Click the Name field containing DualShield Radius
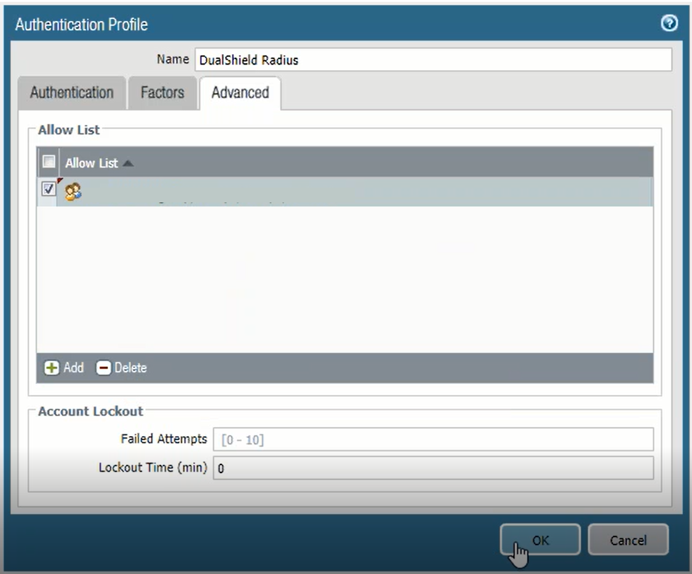 click(x=434, y=60)
